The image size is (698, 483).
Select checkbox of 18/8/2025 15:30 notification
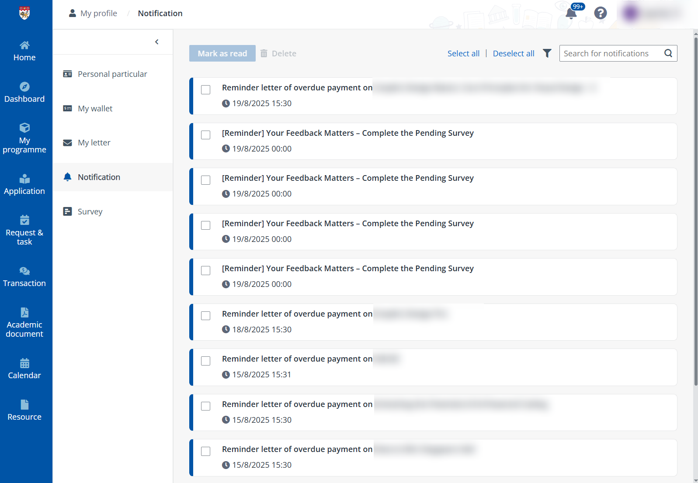tap(205, 316)
